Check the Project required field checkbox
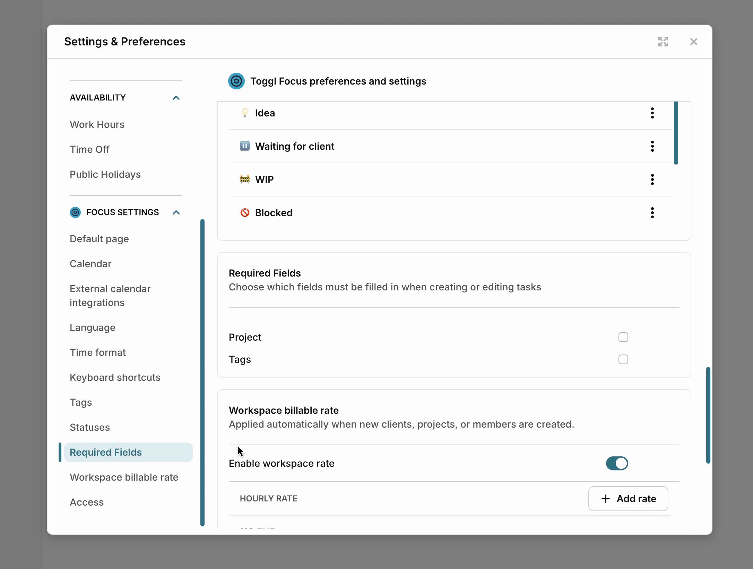This screenshot has width=753, height=569. click(623, 337)
